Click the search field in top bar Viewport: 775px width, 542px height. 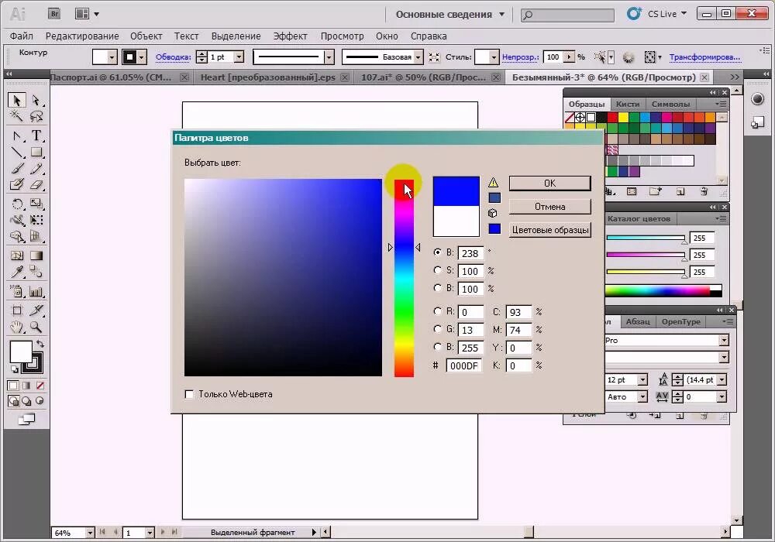coord(567,15)
